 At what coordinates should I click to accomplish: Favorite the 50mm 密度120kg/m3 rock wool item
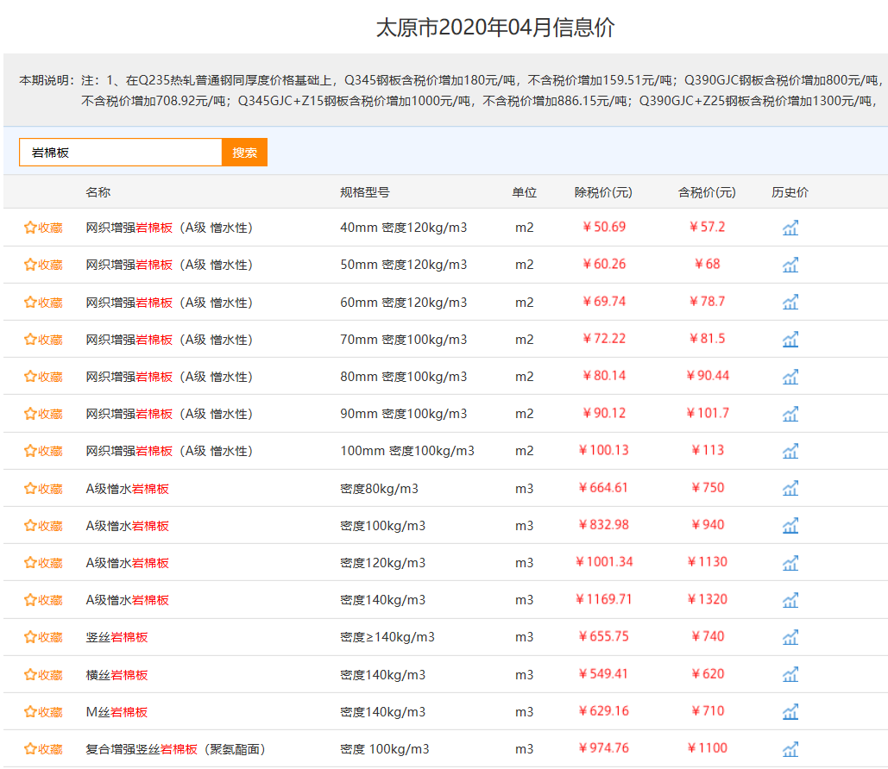(x=43, y=265)
